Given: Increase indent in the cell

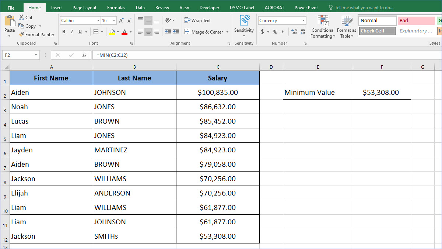Looking at the screenshot, I should (176, 32).
